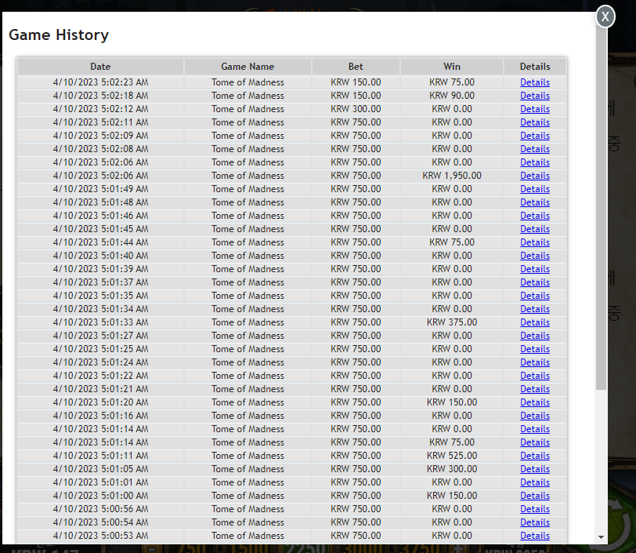The image size is (636, 553).
Task: Open Details for the 5:01:44 AM round
Action: [x=535, y=242]
